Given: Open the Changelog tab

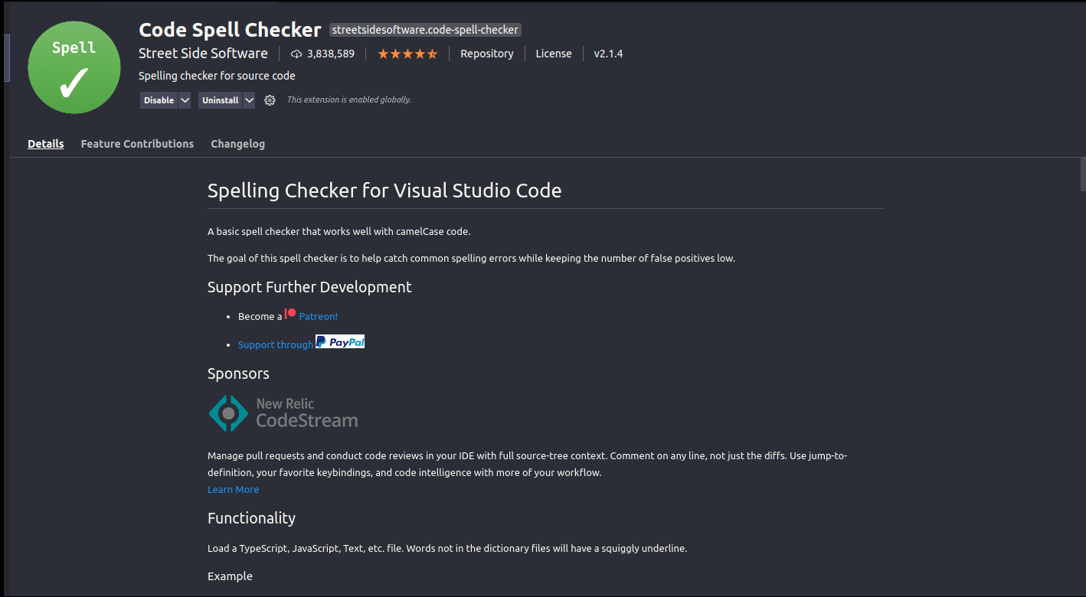Looking at the screenshot, I should [x=237, y=143].
